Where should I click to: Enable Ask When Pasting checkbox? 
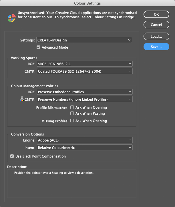[72, 113]
